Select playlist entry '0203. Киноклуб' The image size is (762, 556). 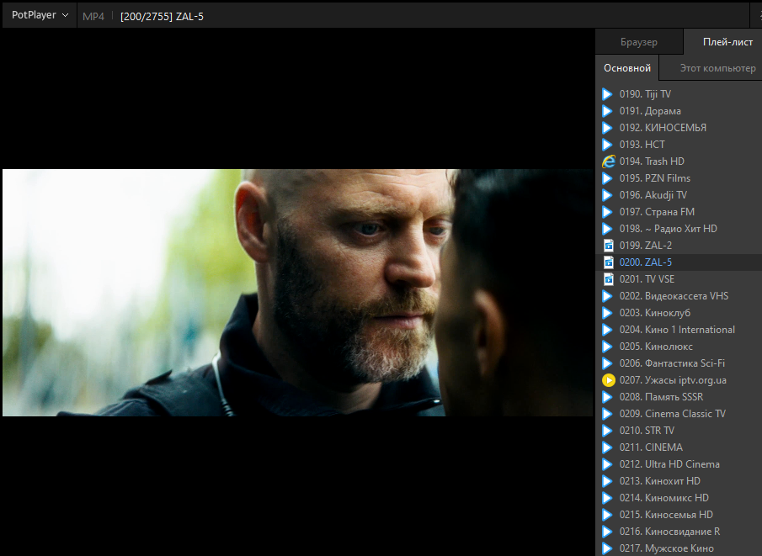pyautogui.click(x=679, y=313)
